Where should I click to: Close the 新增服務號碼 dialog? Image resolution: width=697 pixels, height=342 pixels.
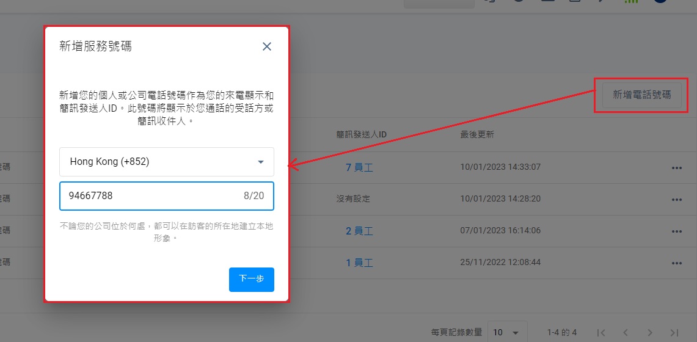267,46
